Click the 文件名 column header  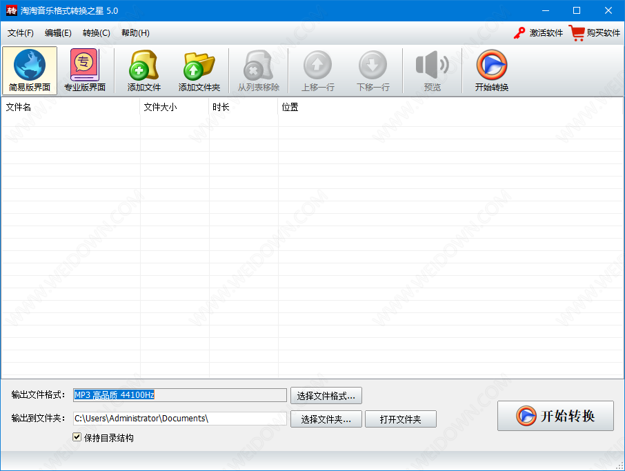coord(70,107)
